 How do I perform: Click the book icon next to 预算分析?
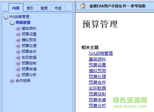(18, 75)
